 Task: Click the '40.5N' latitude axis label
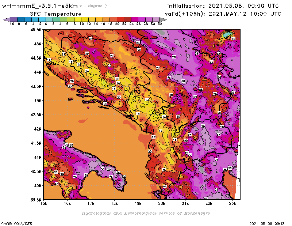point(36,172)
